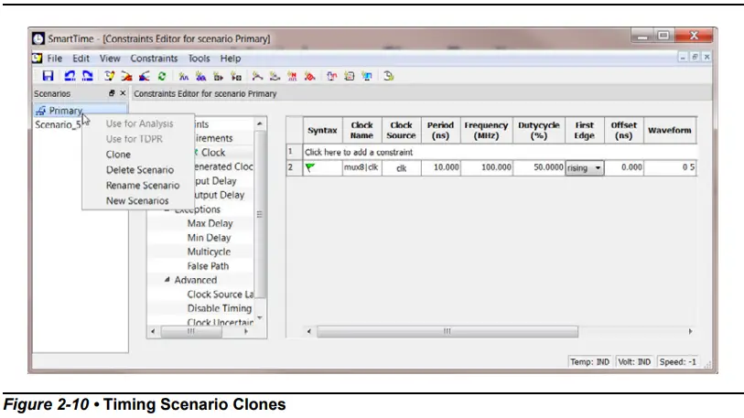744x418 pixels.
Task: Click the Frequency cell 100.000
Action: [486, 167]
